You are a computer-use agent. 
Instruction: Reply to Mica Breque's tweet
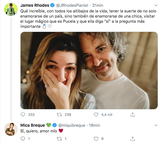pos(23,139)
